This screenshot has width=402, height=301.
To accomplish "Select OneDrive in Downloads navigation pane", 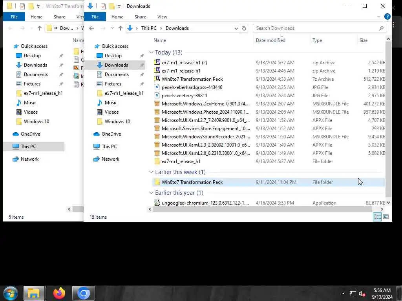I will tap(111, 134).
